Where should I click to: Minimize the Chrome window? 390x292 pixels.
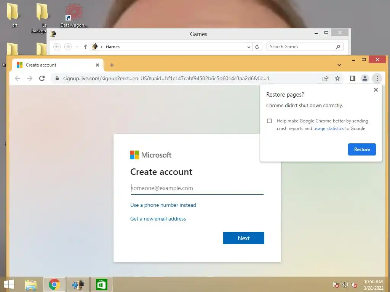click(353, 60)
